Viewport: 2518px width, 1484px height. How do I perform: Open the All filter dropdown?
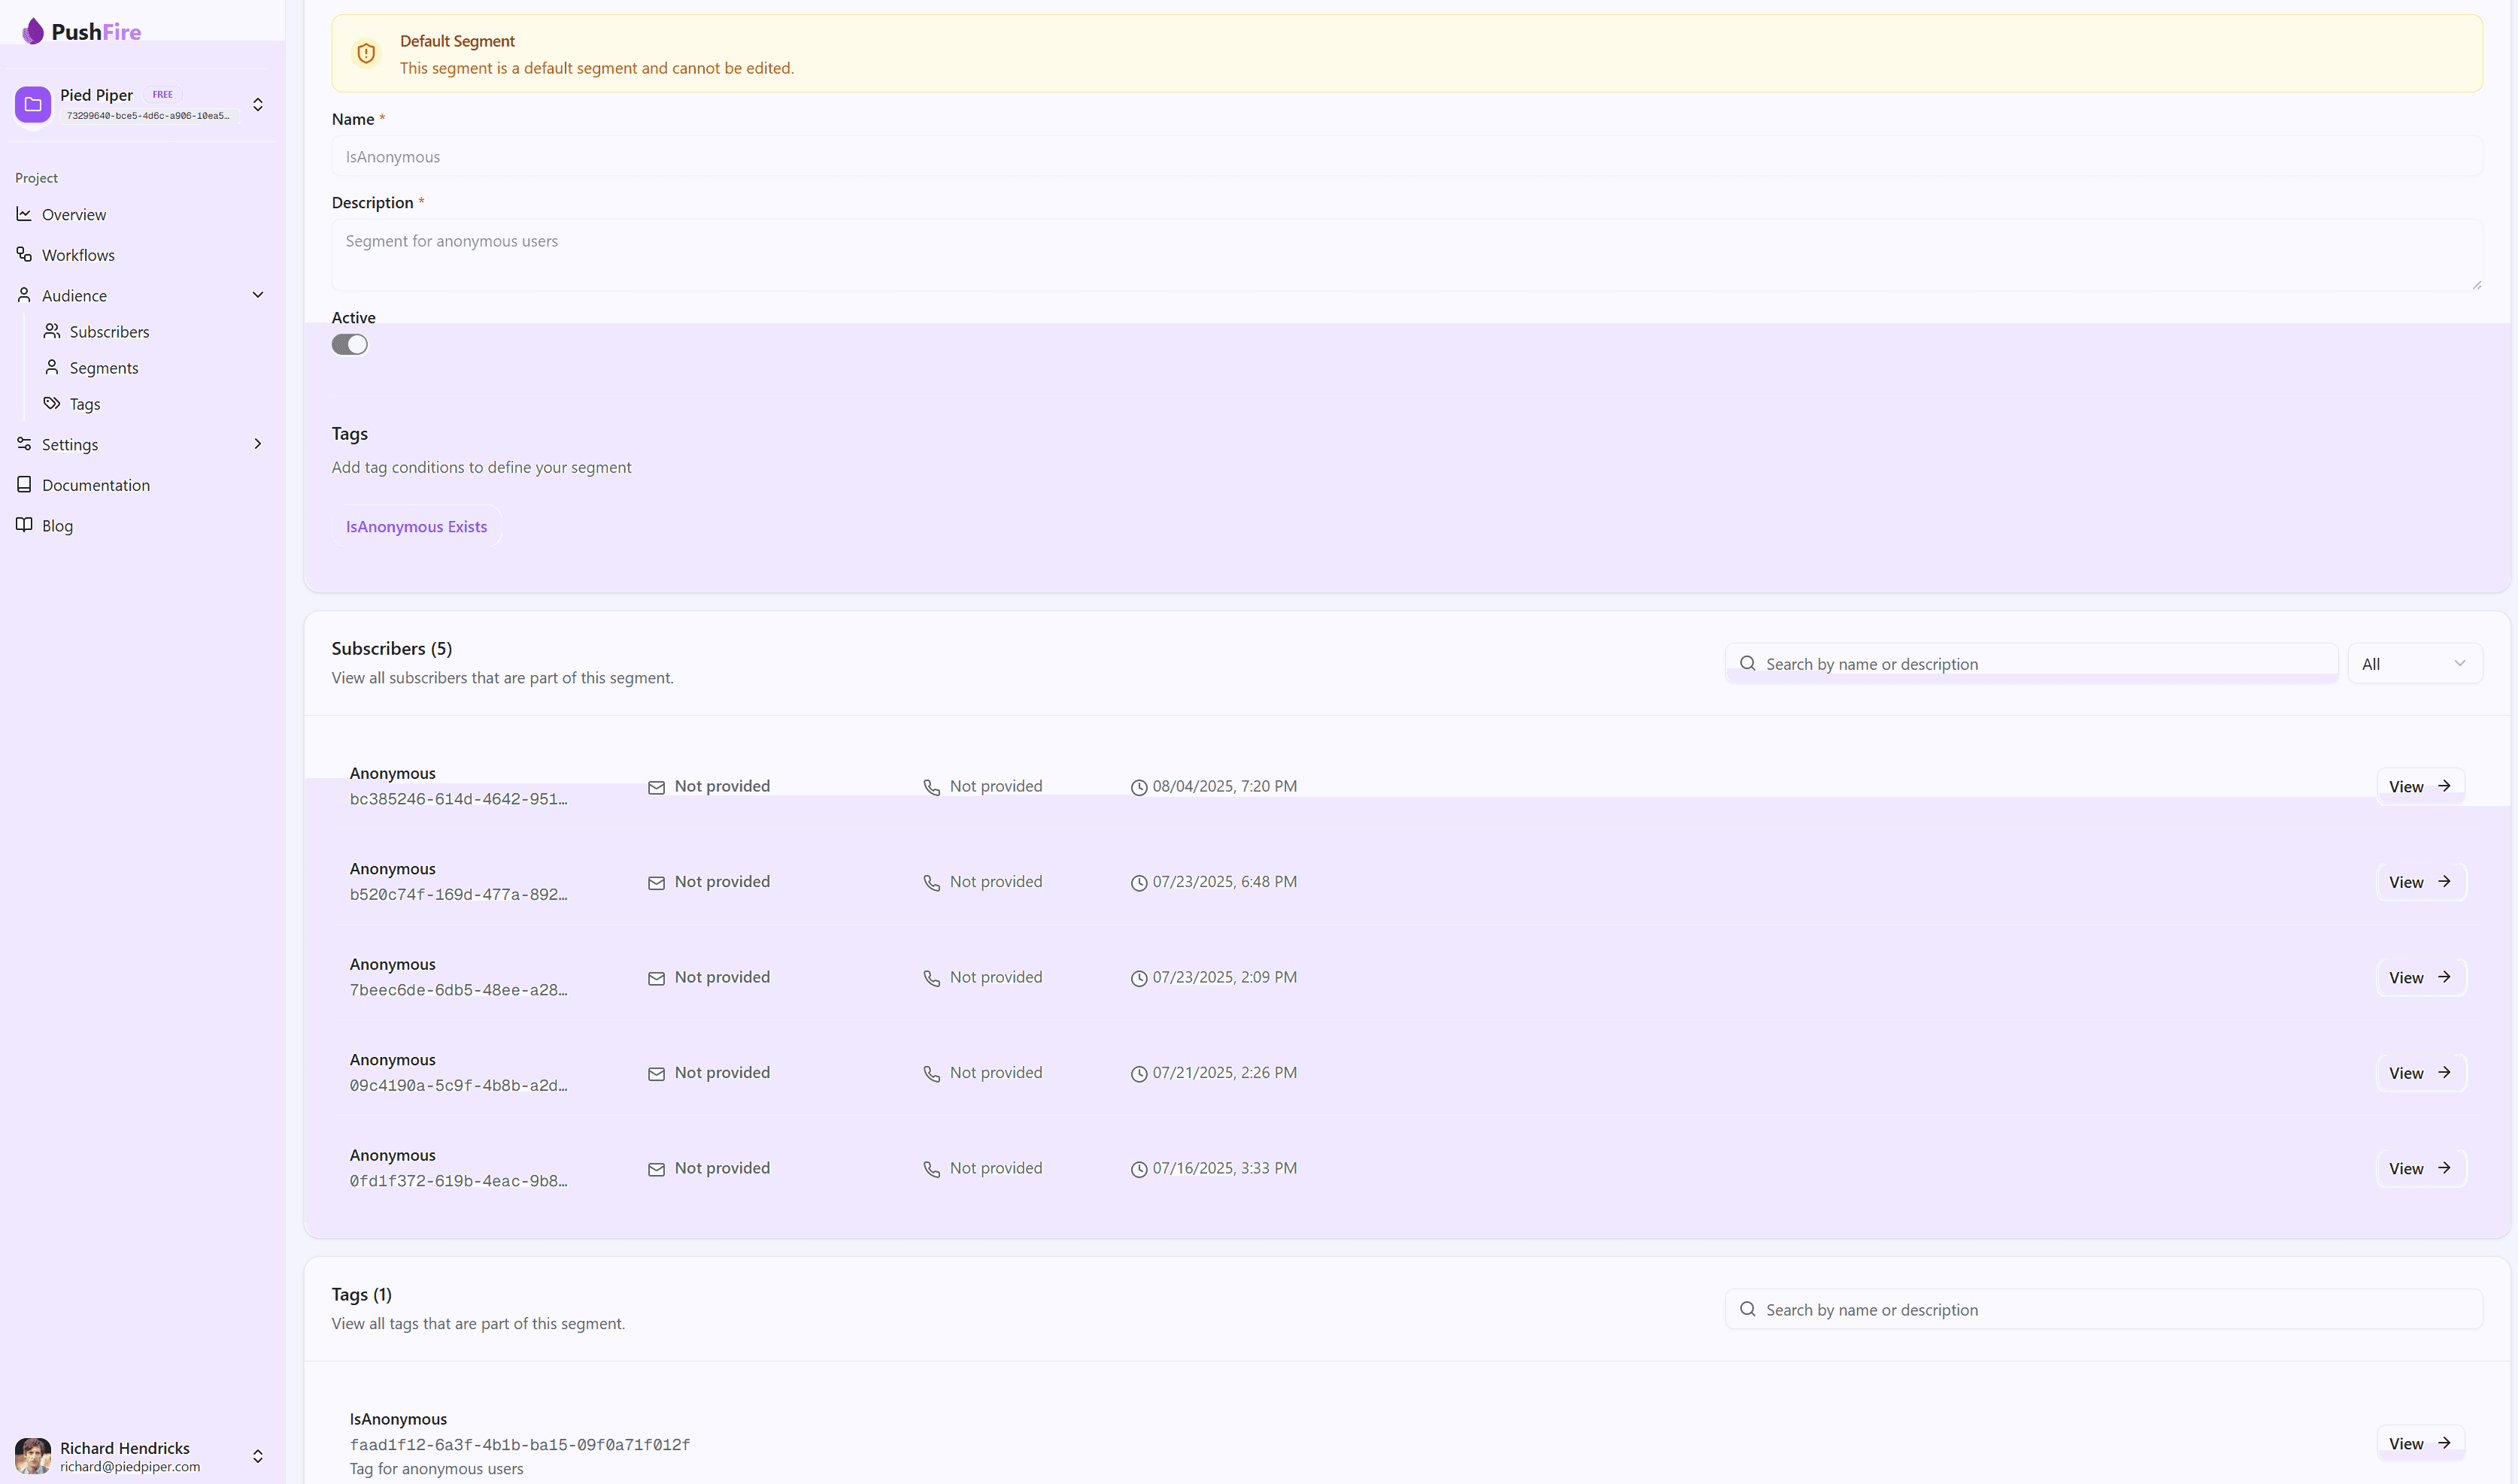coord(2414,664)
